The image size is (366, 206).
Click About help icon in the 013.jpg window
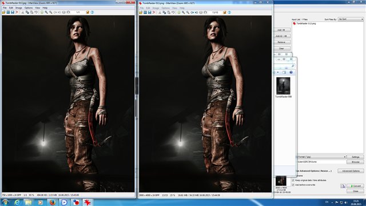[92, 12]
